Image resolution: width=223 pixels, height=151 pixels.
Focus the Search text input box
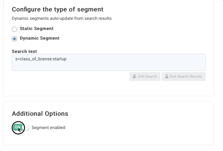[109, 62]
